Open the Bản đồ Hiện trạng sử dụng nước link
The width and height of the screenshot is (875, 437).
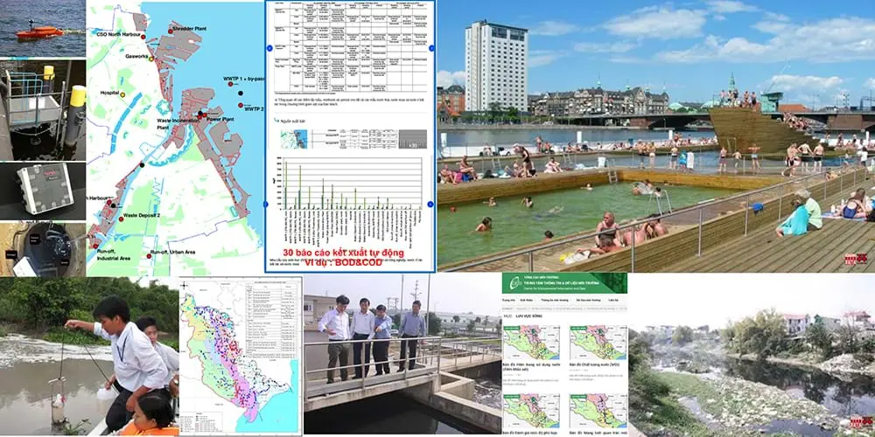tap(531, 367)
